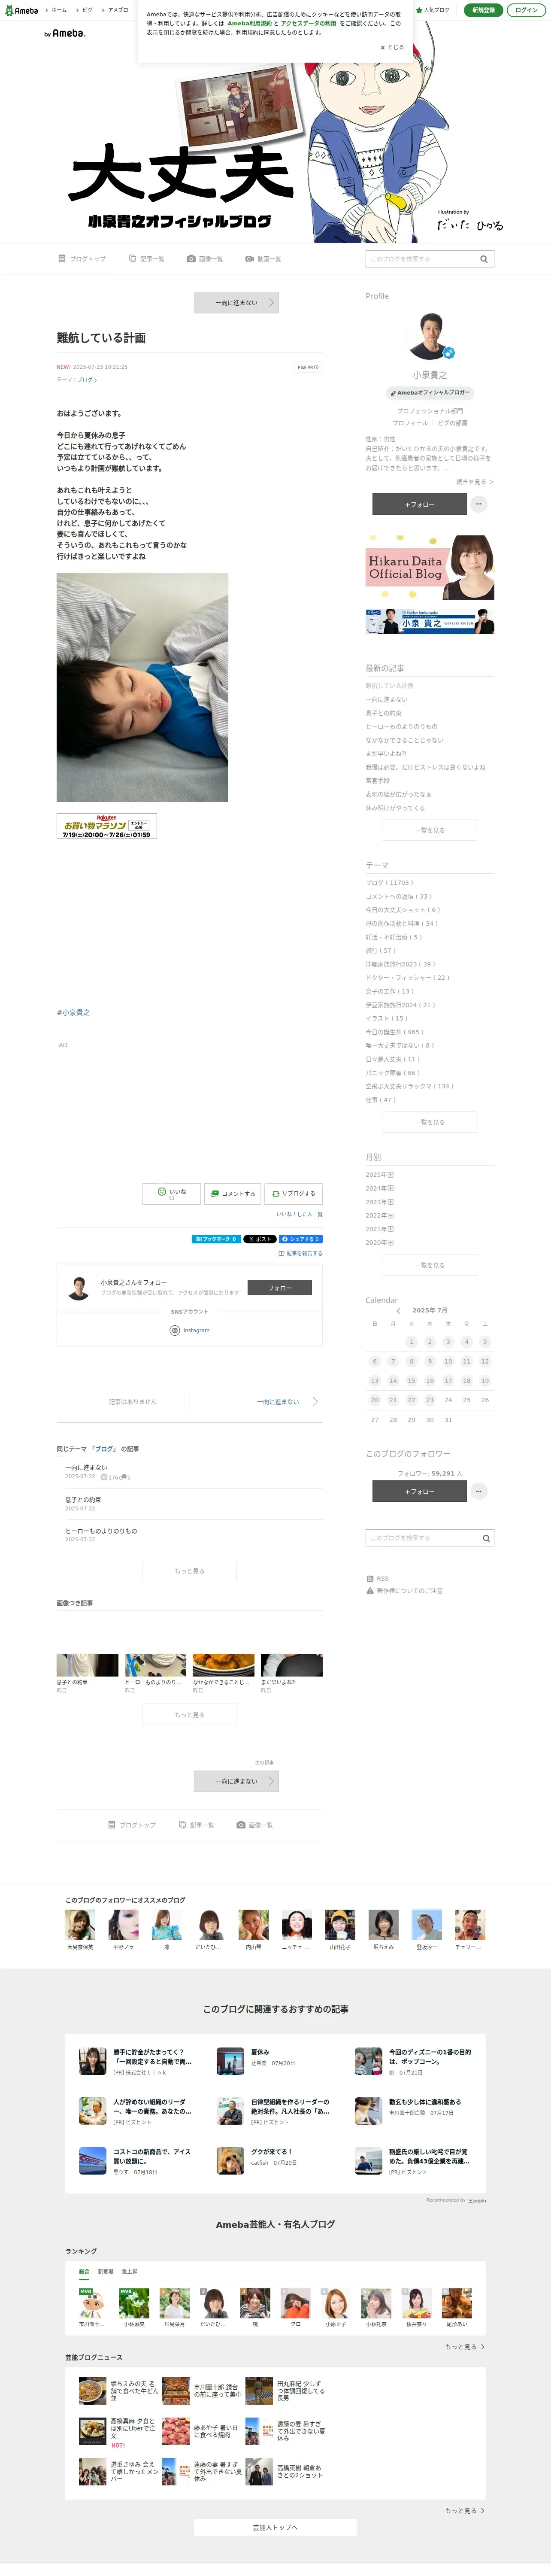Click the #小泉貴之 hashtag link
This screenshot has height=2576, width=551.
tap(73, 1012)
